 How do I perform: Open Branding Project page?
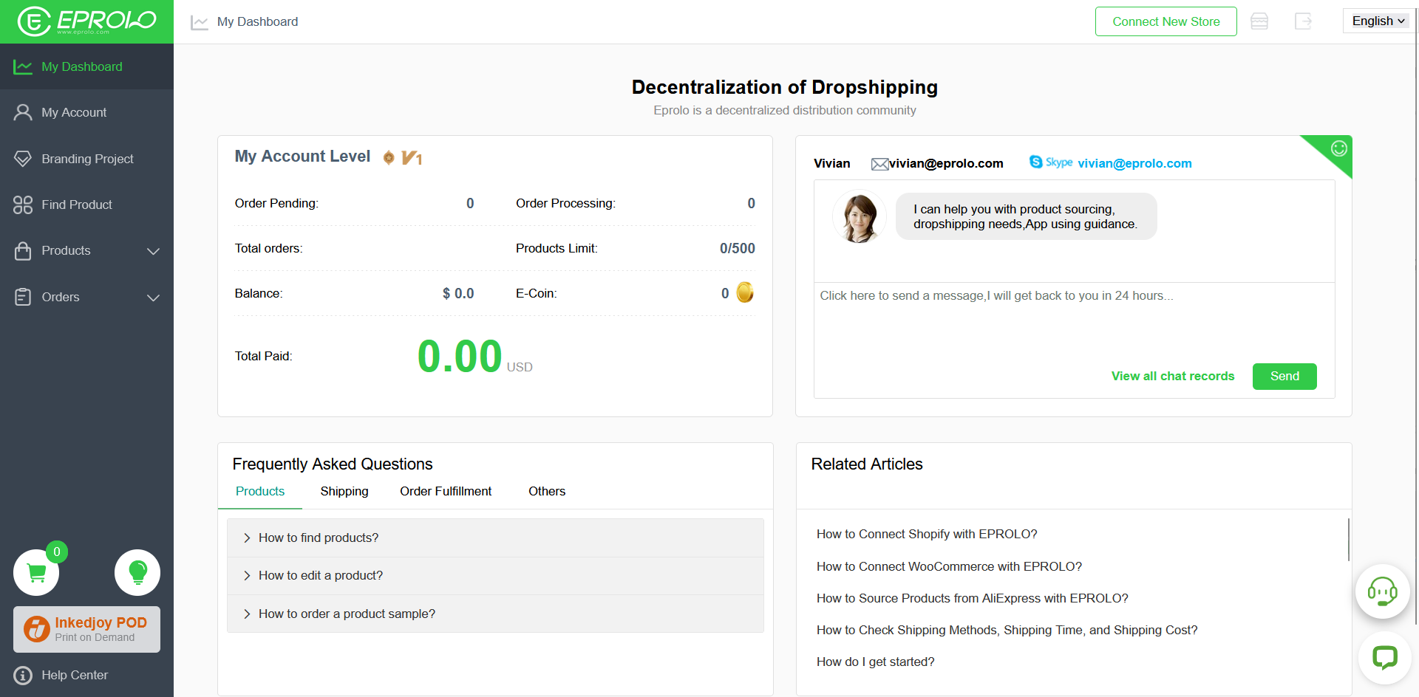[86, 159]
